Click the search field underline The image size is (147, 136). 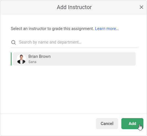click(74, 48)
